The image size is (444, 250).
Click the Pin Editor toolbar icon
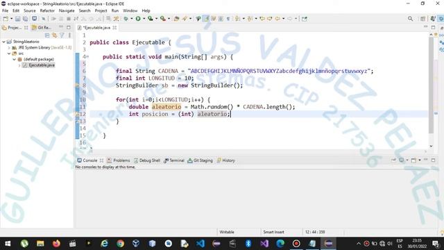coord(305,19)
